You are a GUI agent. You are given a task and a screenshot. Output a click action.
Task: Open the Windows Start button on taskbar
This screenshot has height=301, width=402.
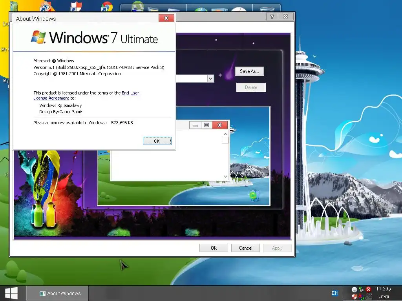point(11,293)
